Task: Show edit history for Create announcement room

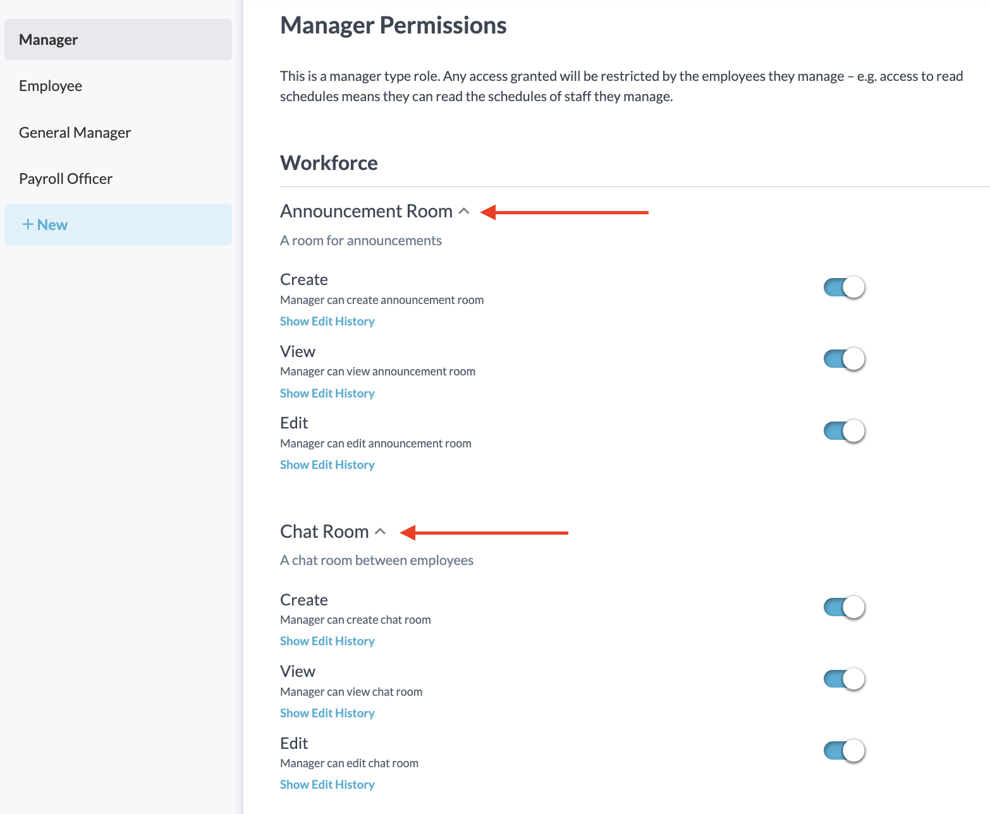Action: [x=327, y=322]
